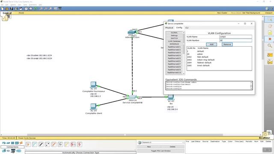Viewport: 274px width, 154px height.
Task: Click the Paste toolbar icon
Action: coord(31,9)
